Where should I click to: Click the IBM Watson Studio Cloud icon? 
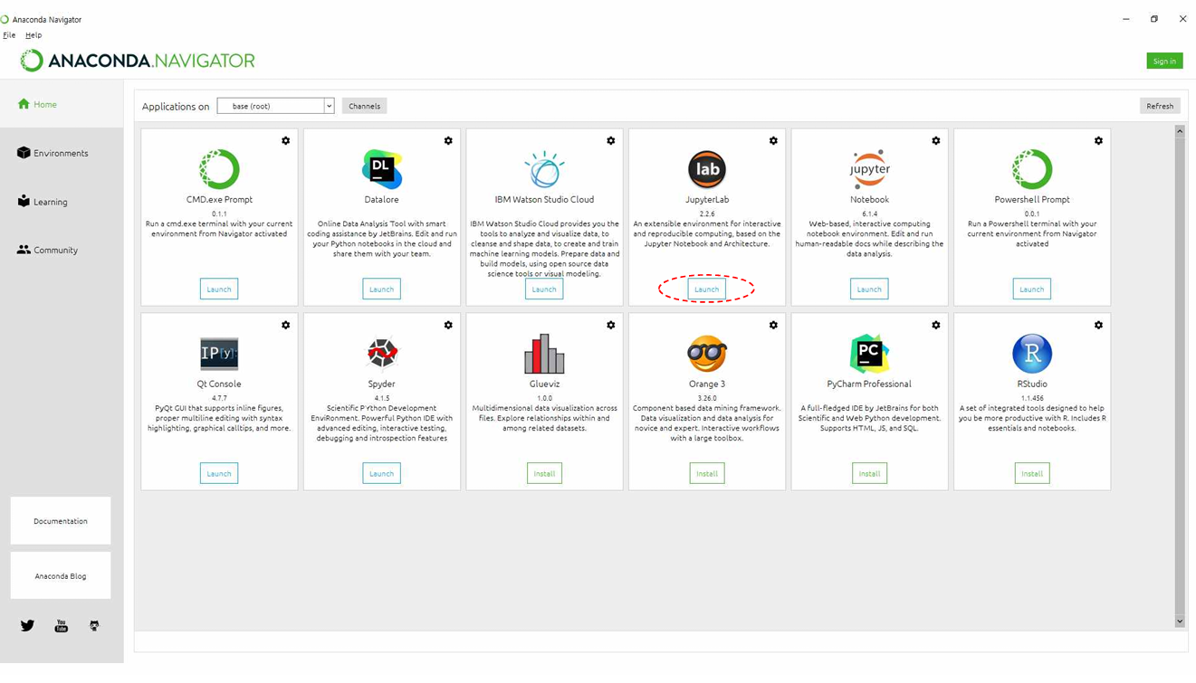click(544, 169)
